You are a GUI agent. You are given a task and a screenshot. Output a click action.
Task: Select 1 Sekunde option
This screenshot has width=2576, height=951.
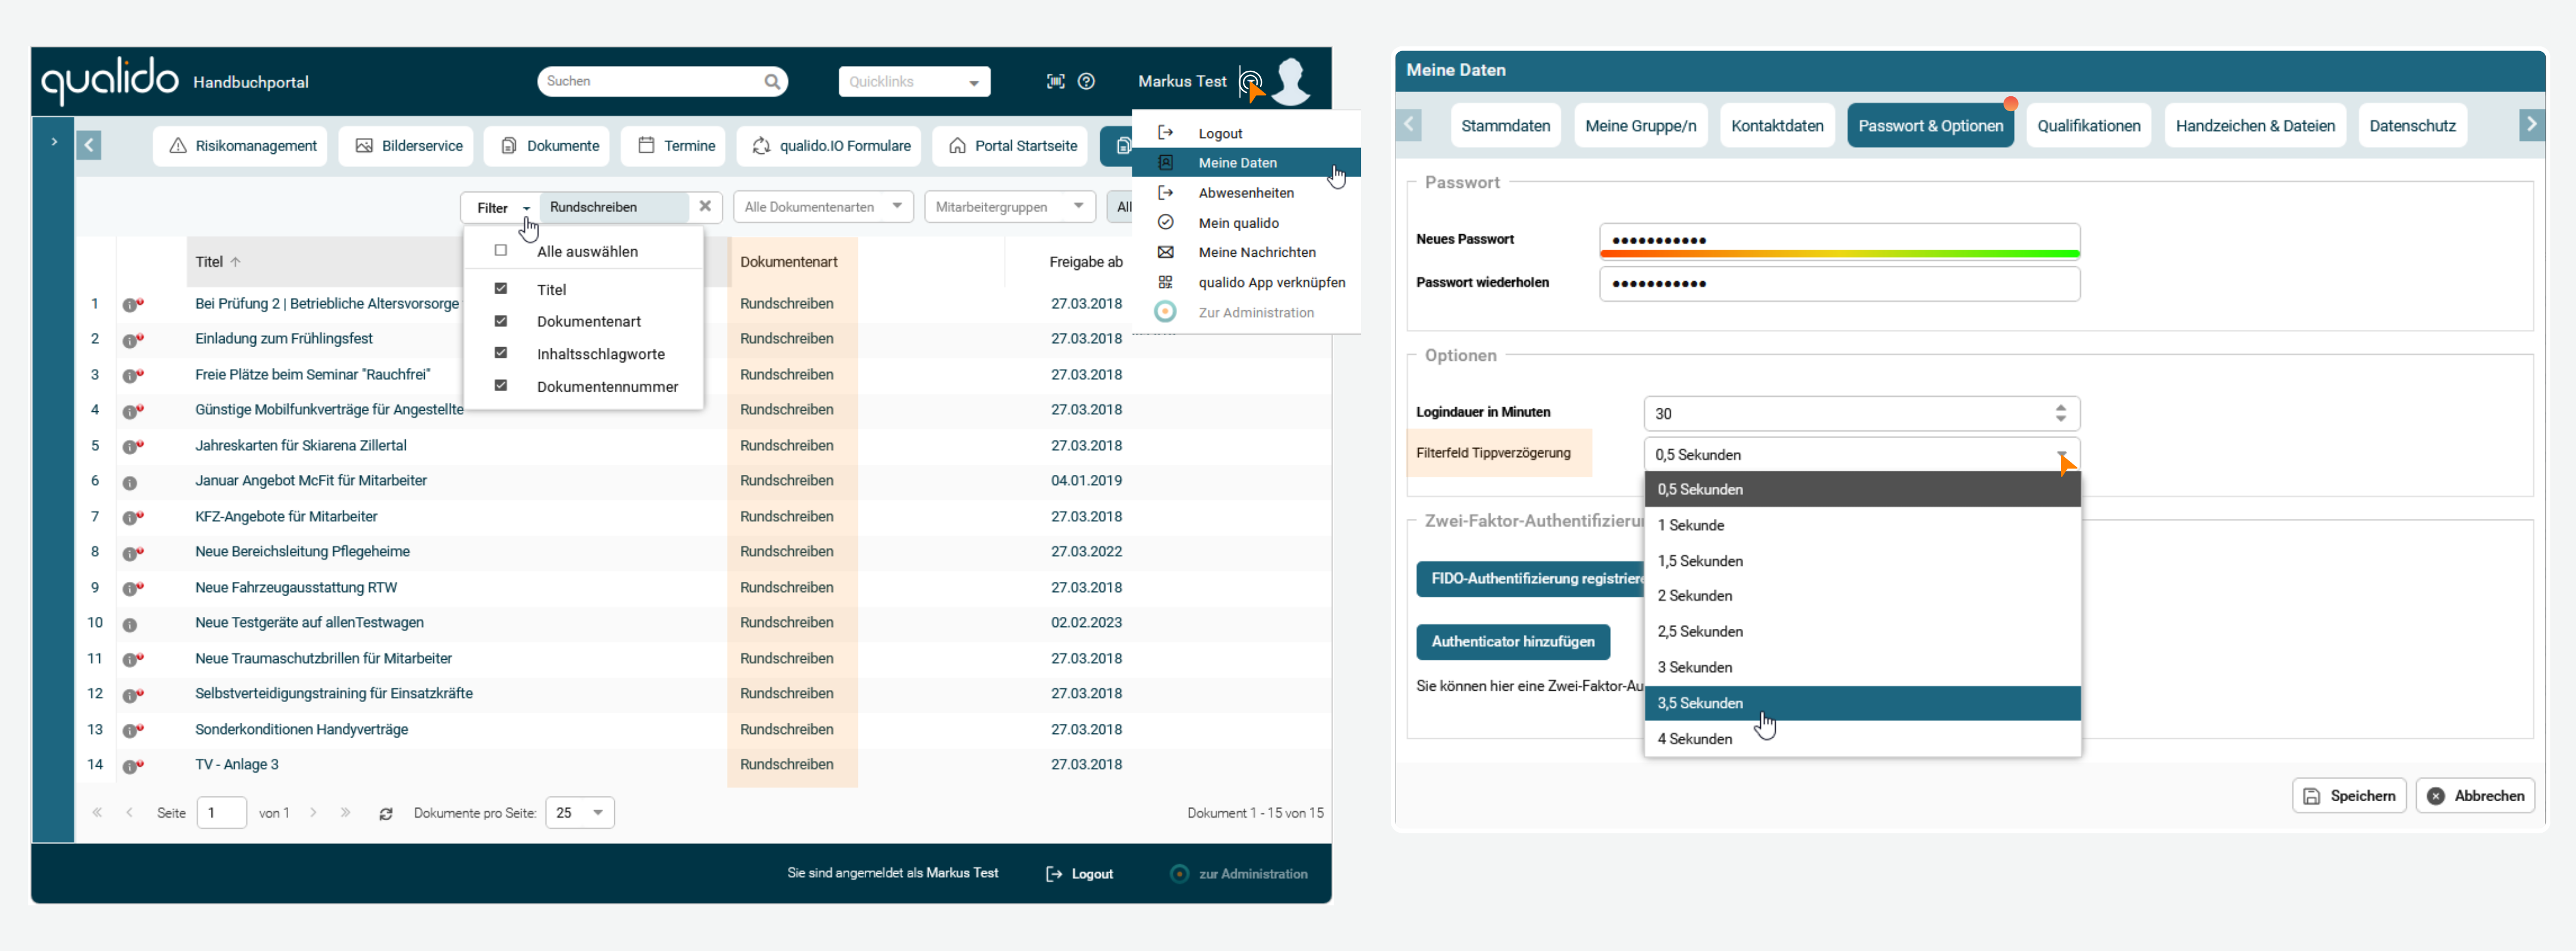(1862, 525)
